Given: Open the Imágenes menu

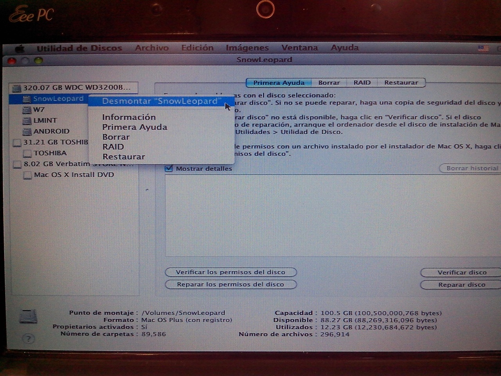Looking at the screenshot, I should point(247,48).
